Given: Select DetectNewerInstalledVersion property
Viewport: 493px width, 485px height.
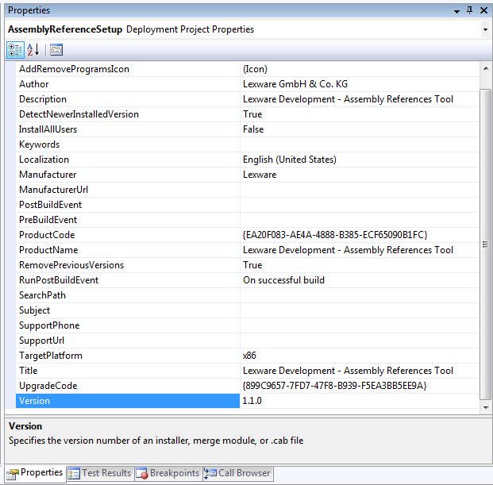Looking at the screenshot, I should 128,114.
